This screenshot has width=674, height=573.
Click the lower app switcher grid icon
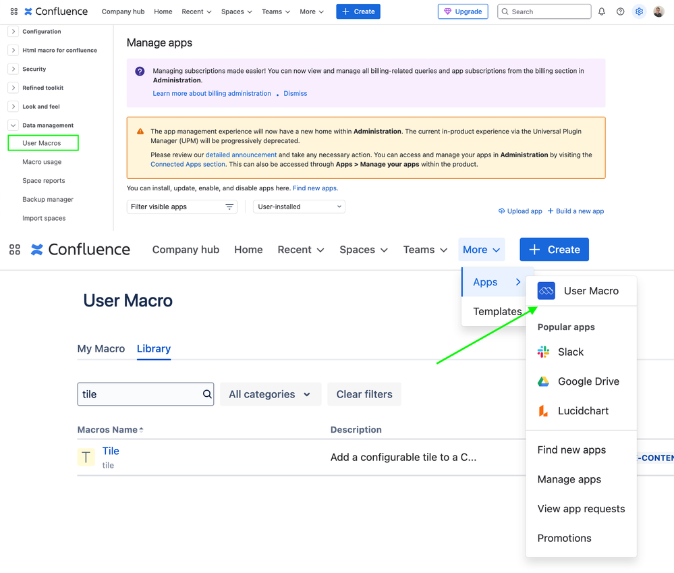point(15,250)
